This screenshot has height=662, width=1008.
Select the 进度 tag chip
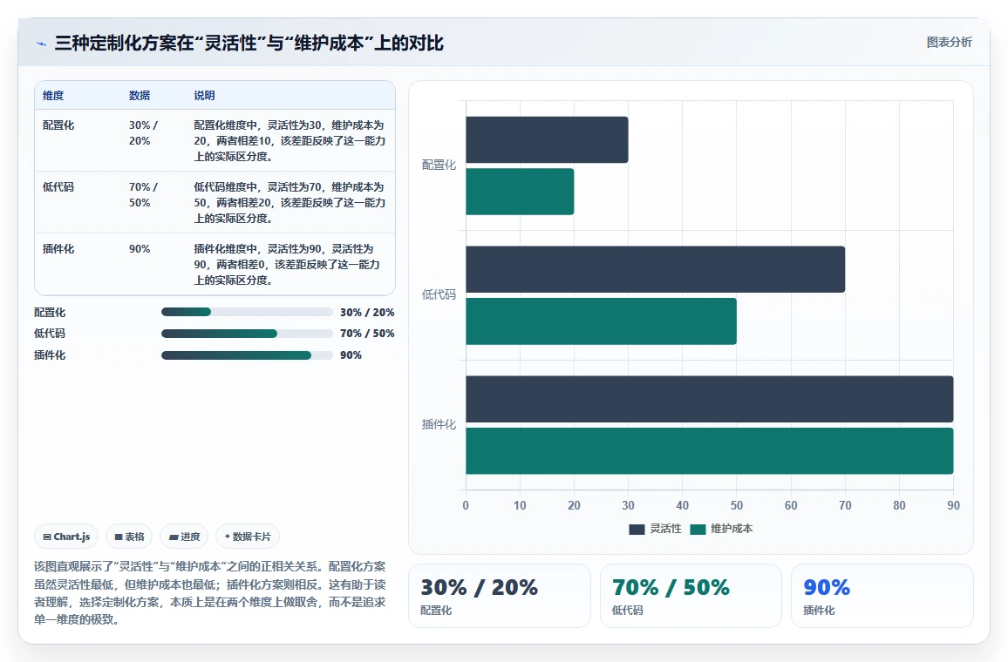pyautogui.click(x=185, y=537)
